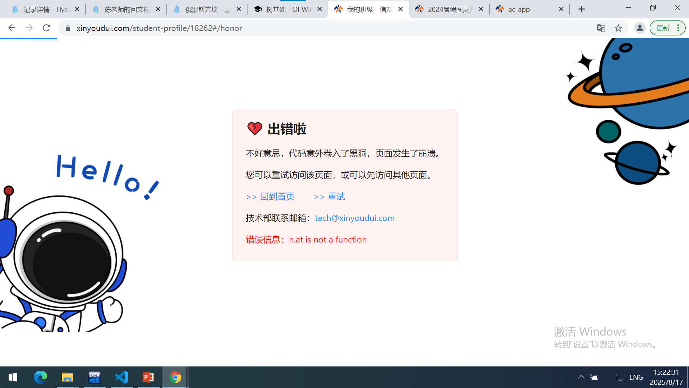Switch to the ac-app tab
The image size is (689, 388).
(x=525, y=9)
